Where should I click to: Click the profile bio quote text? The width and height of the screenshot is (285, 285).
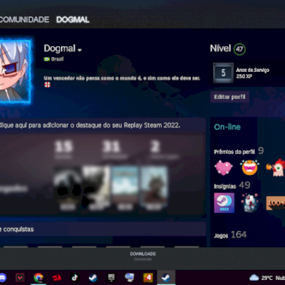pos(122,78)
